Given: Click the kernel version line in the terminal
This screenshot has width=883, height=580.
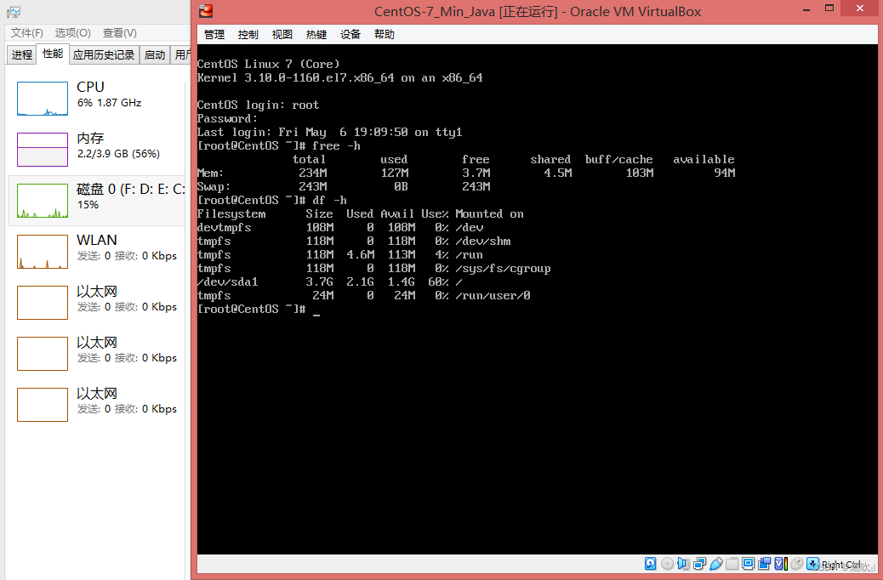Looking at the screenshot, I should 340,77.
